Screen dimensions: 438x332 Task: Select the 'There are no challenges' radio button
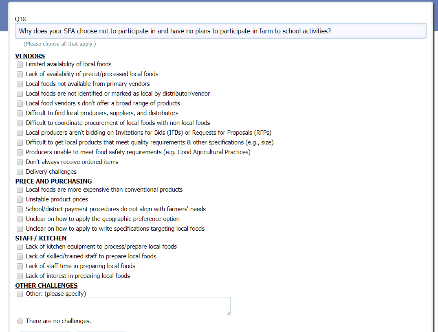click(x=20, y=321)
